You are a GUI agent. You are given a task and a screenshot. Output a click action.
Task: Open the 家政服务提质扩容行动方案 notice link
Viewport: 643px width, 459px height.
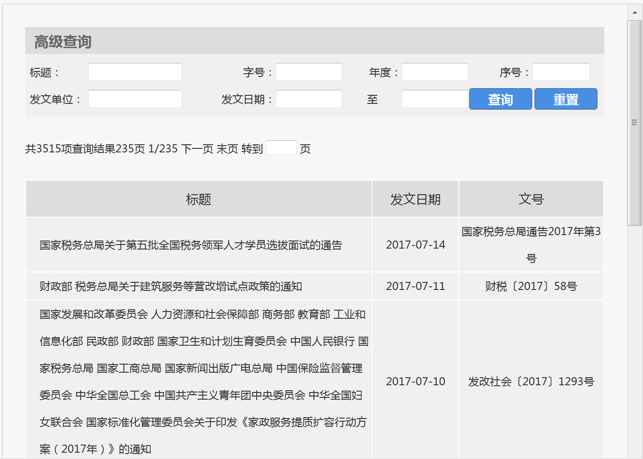tap(204, 382)
